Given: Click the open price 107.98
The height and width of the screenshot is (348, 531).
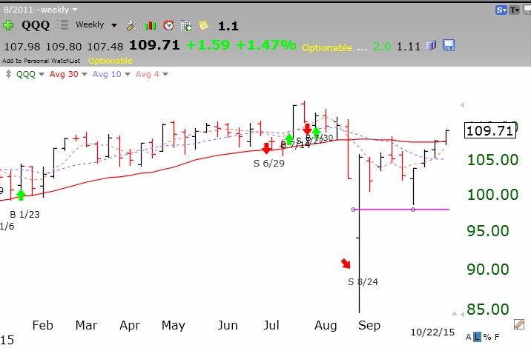Looking at the screenshot, I should pos(22,47).
